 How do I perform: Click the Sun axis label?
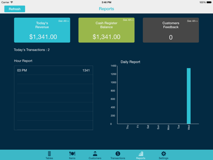pyautogui.click(x=158, y=127)
